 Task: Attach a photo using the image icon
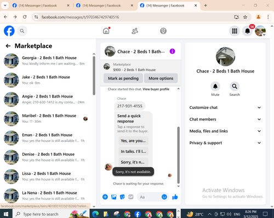pyautogui.click(x=114, y=197)
